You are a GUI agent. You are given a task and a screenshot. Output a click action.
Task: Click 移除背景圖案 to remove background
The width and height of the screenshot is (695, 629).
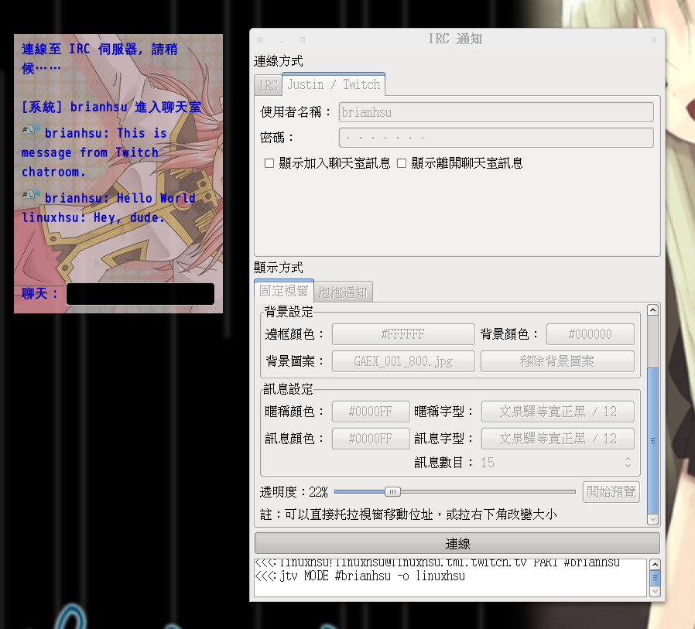tap(557, 361)
